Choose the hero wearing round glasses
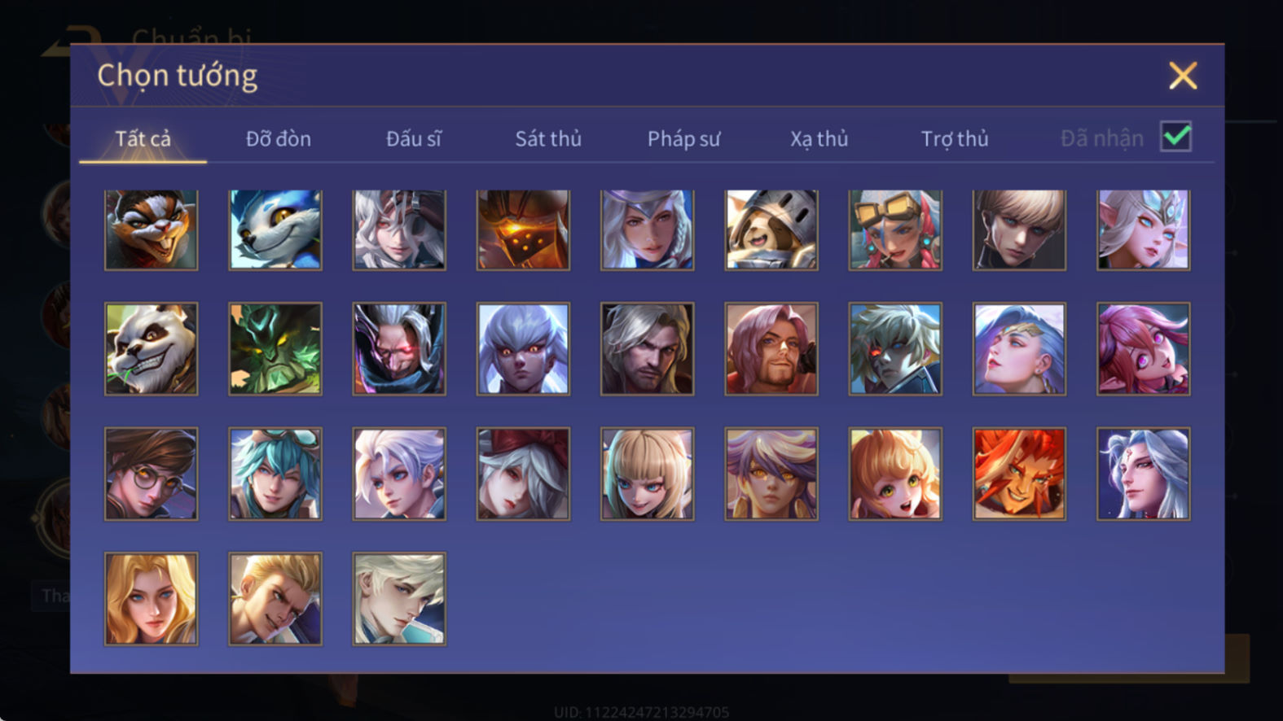The width and height of the screenshot is (1283, 721). 151,474
